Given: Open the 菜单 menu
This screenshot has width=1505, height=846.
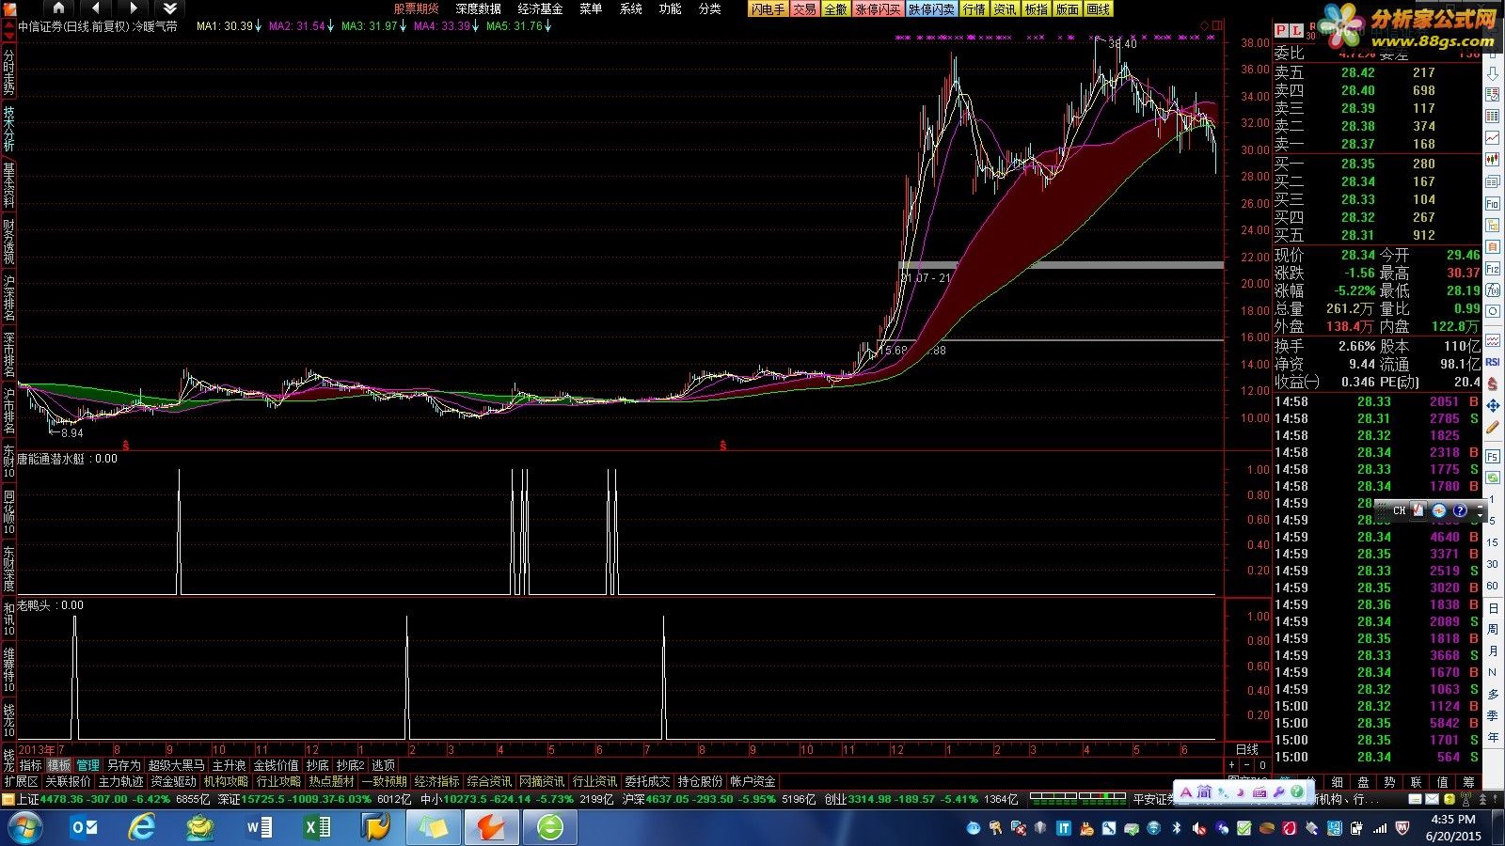Looking at the screenshot, I should (591, 8).
